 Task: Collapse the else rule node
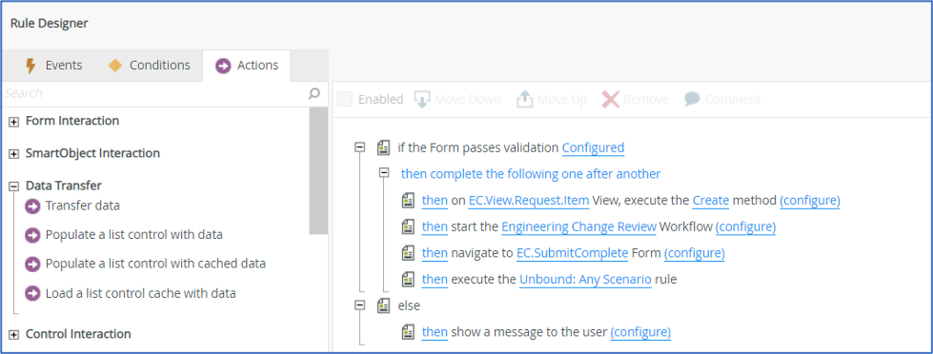[x=359, y=305]
